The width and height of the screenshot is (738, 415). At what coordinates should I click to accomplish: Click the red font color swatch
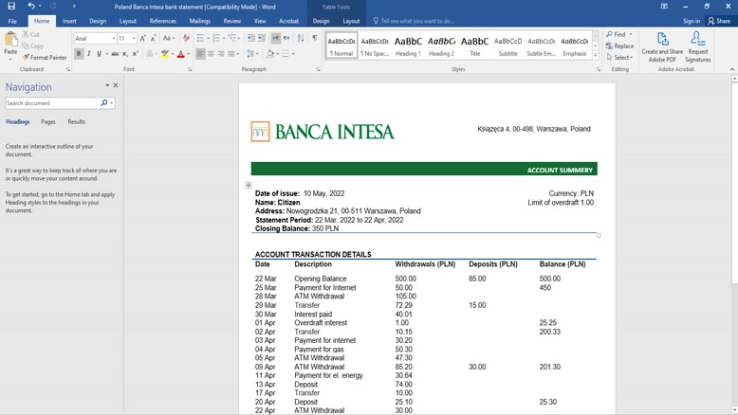coord(180,54)
